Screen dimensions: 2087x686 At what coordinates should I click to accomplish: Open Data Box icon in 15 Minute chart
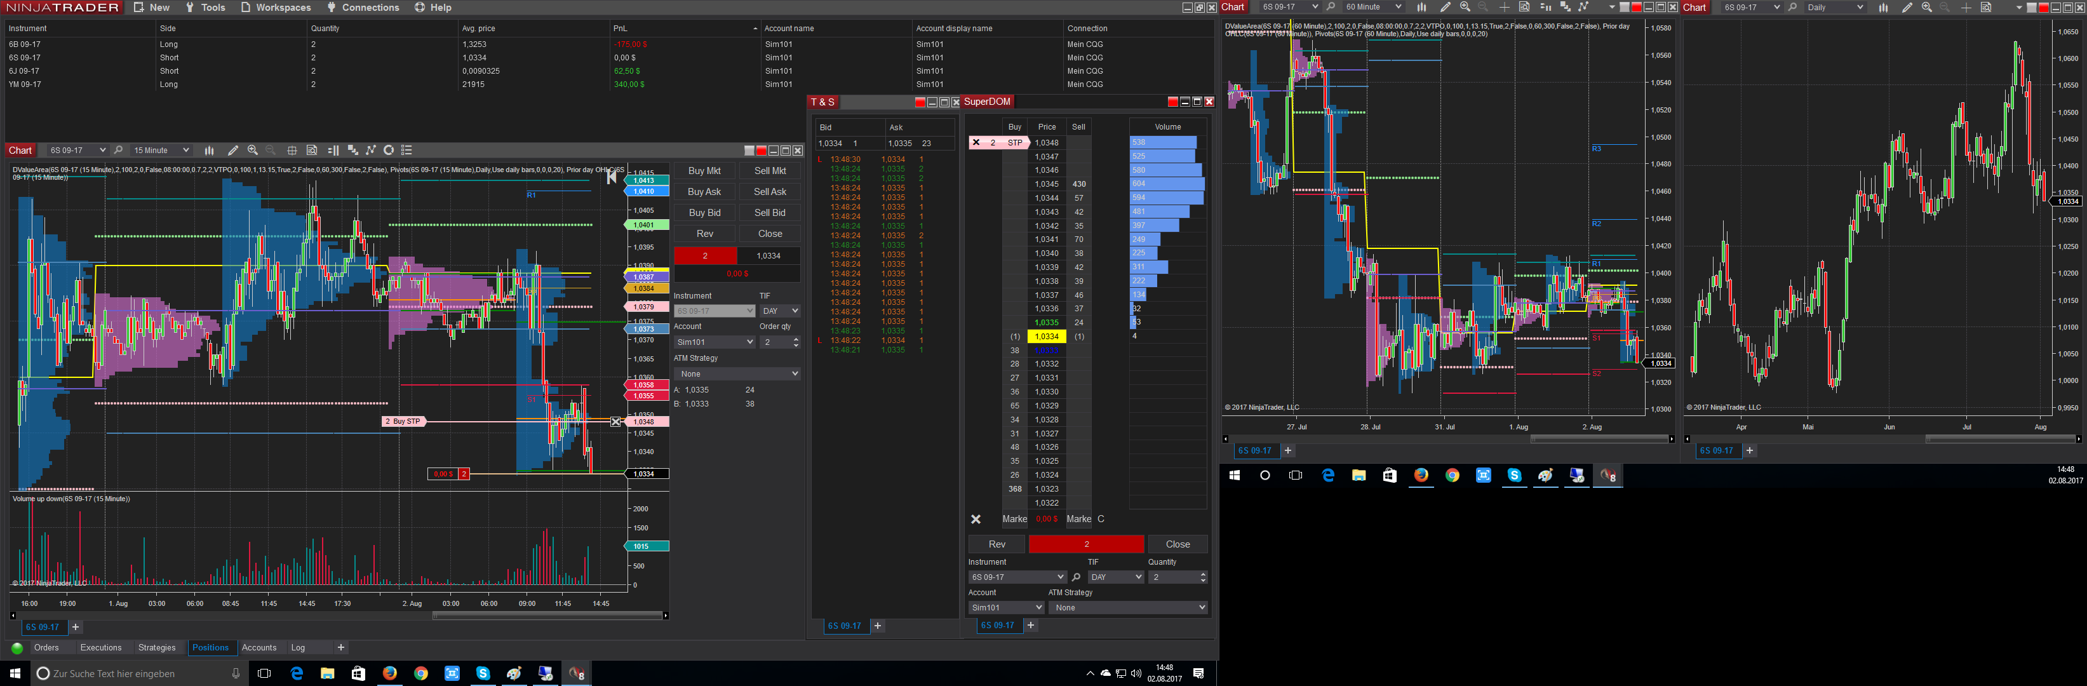point(312,150)
